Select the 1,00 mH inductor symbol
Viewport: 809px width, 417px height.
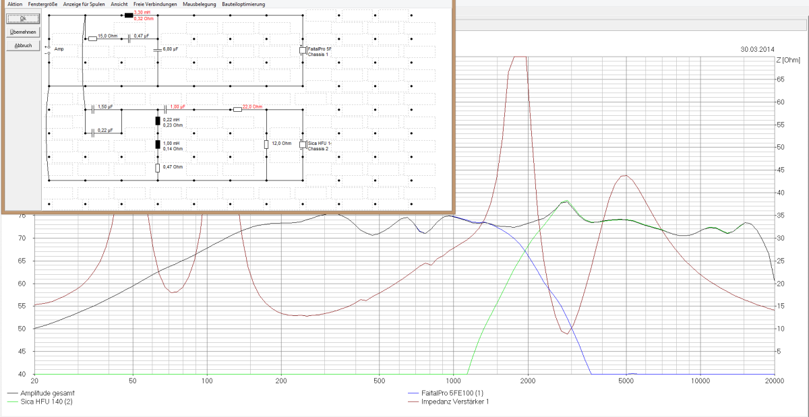click(x=158, y=144)
